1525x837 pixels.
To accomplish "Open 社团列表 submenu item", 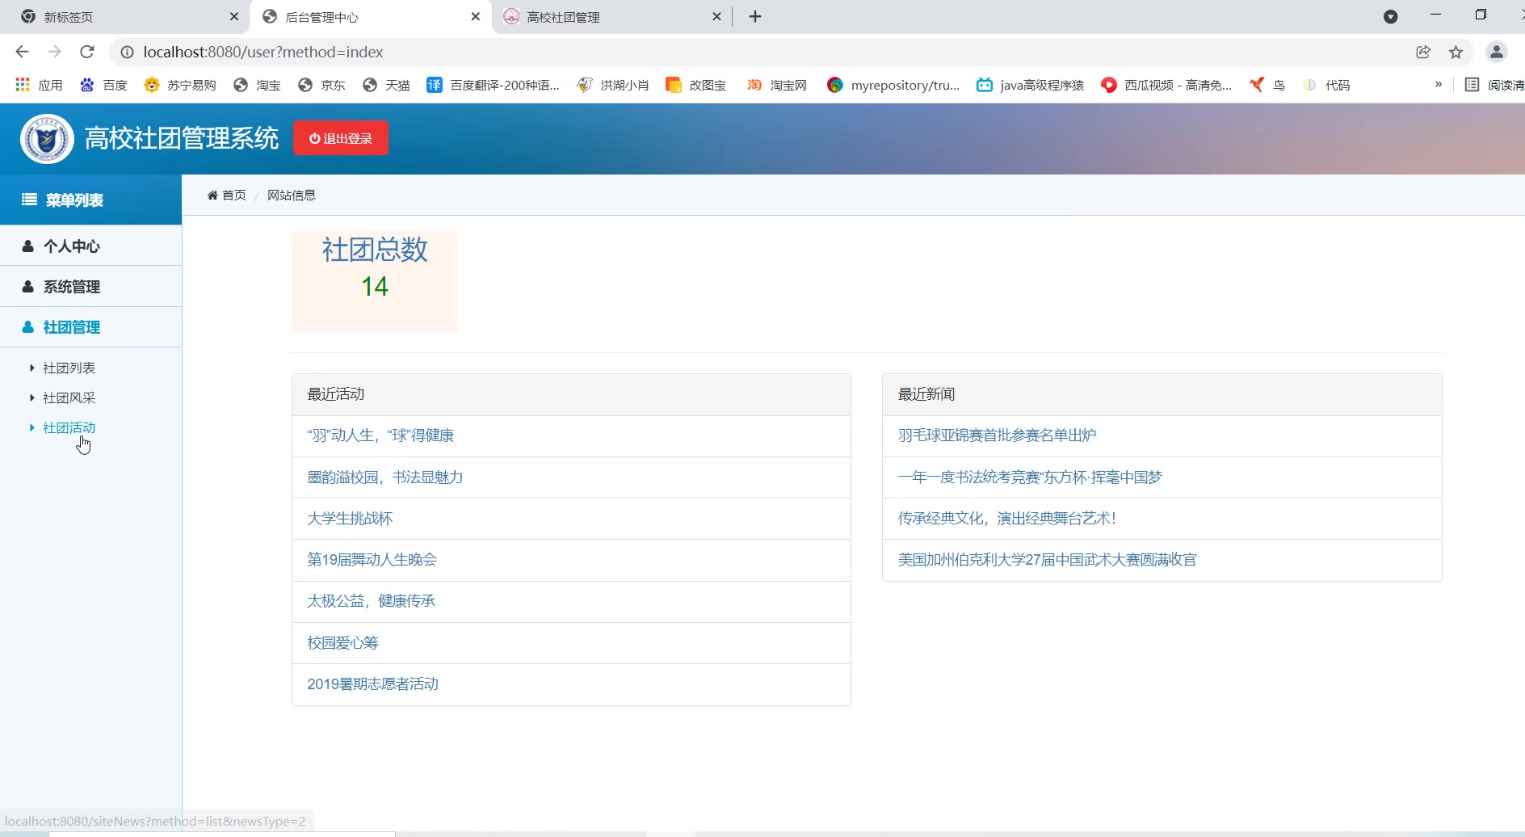I will coord(69,368).
